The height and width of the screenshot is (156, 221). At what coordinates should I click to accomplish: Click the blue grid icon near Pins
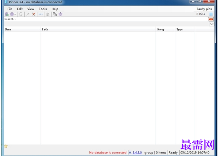(211, 14)
